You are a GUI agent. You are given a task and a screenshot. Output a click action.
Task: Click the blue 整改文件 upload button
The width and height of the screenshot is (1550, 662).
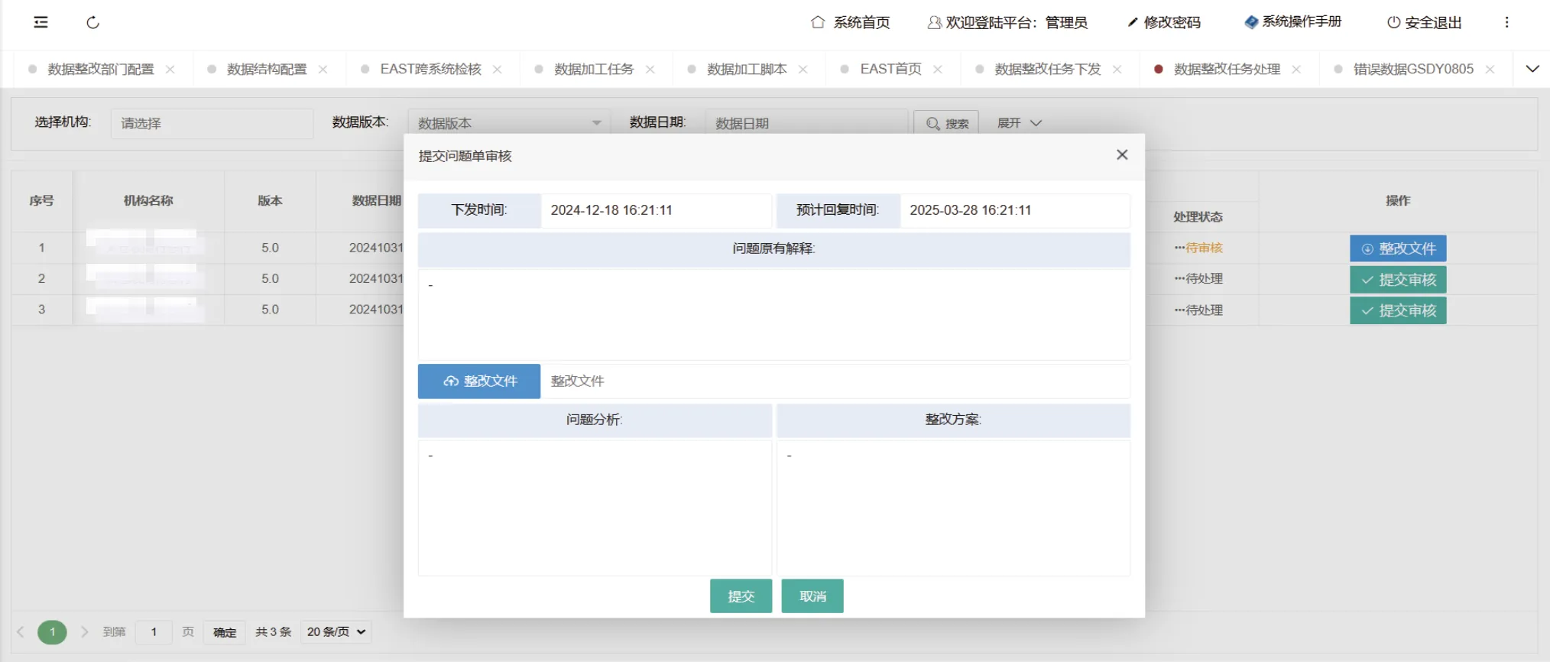click(x=479, y=381)
